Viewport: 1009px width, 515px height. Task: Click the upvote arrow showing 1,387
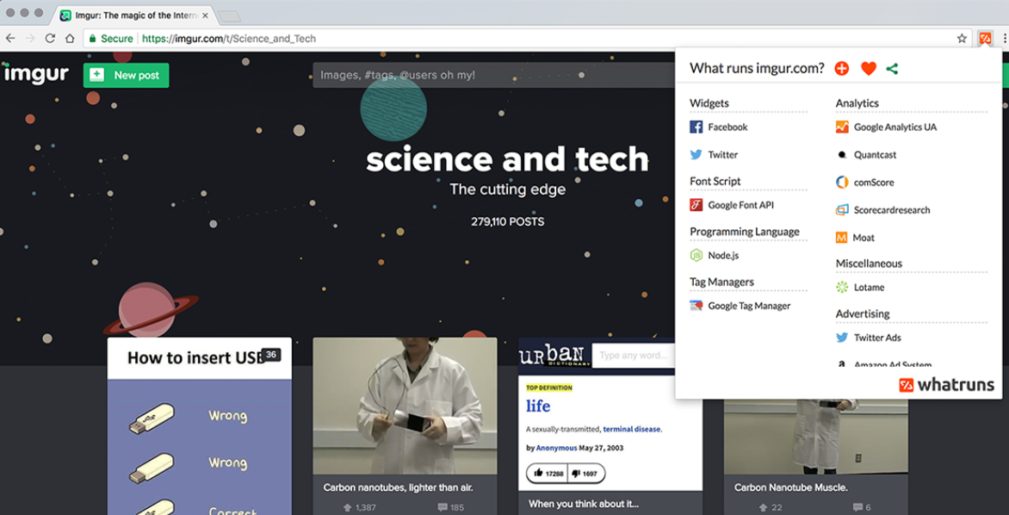[x=348, y=507]
